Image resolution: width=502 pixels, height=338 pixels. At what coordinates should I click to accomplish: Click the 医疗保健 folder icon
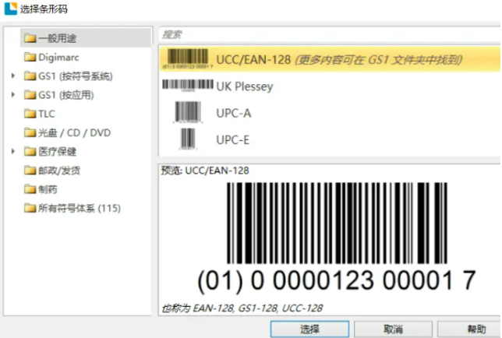point(30,152)
